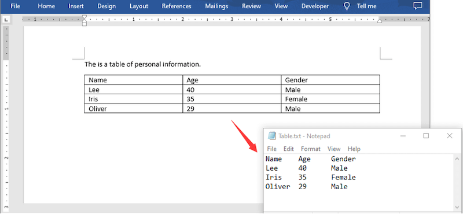Click the Age text in Notepad
The image size is (463, 214).
[304, 159]
